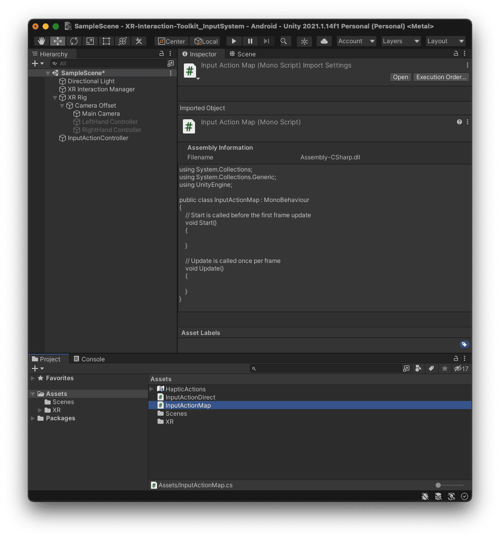Image resolution: width=500 pixels, height=539 pixels.
Task: Open cloud services
Action: click(x=324, y=41)
